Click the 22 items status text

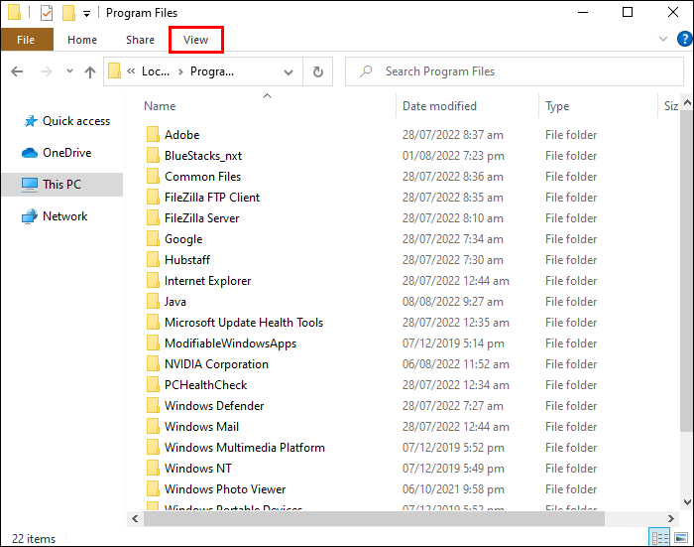(x=34, y=539)
